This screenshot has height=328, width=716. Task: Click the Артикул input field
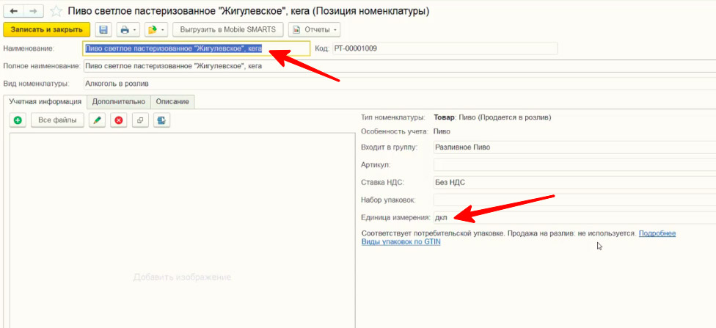(x=574, y=165)
